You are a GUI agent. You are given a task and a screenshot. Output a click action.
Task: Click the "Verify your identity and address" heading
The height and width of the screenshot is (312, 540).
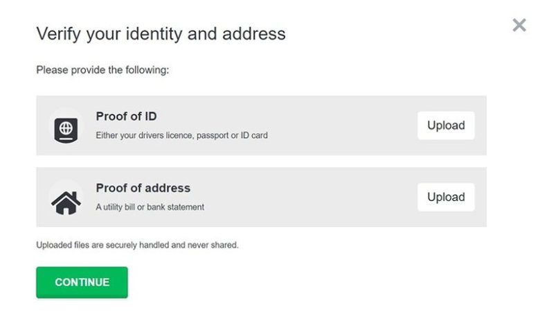pyautogui.click(x=161, y=33)
